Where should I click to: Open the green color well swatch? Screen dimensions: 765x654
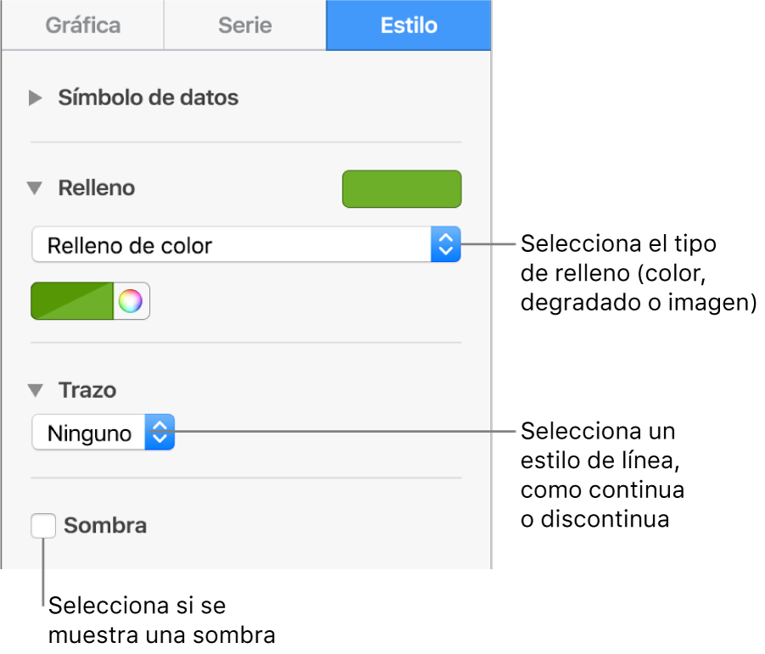[72, 301]
